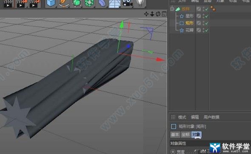Click the layer swatch of 花瓣 row

pos(199,30)
